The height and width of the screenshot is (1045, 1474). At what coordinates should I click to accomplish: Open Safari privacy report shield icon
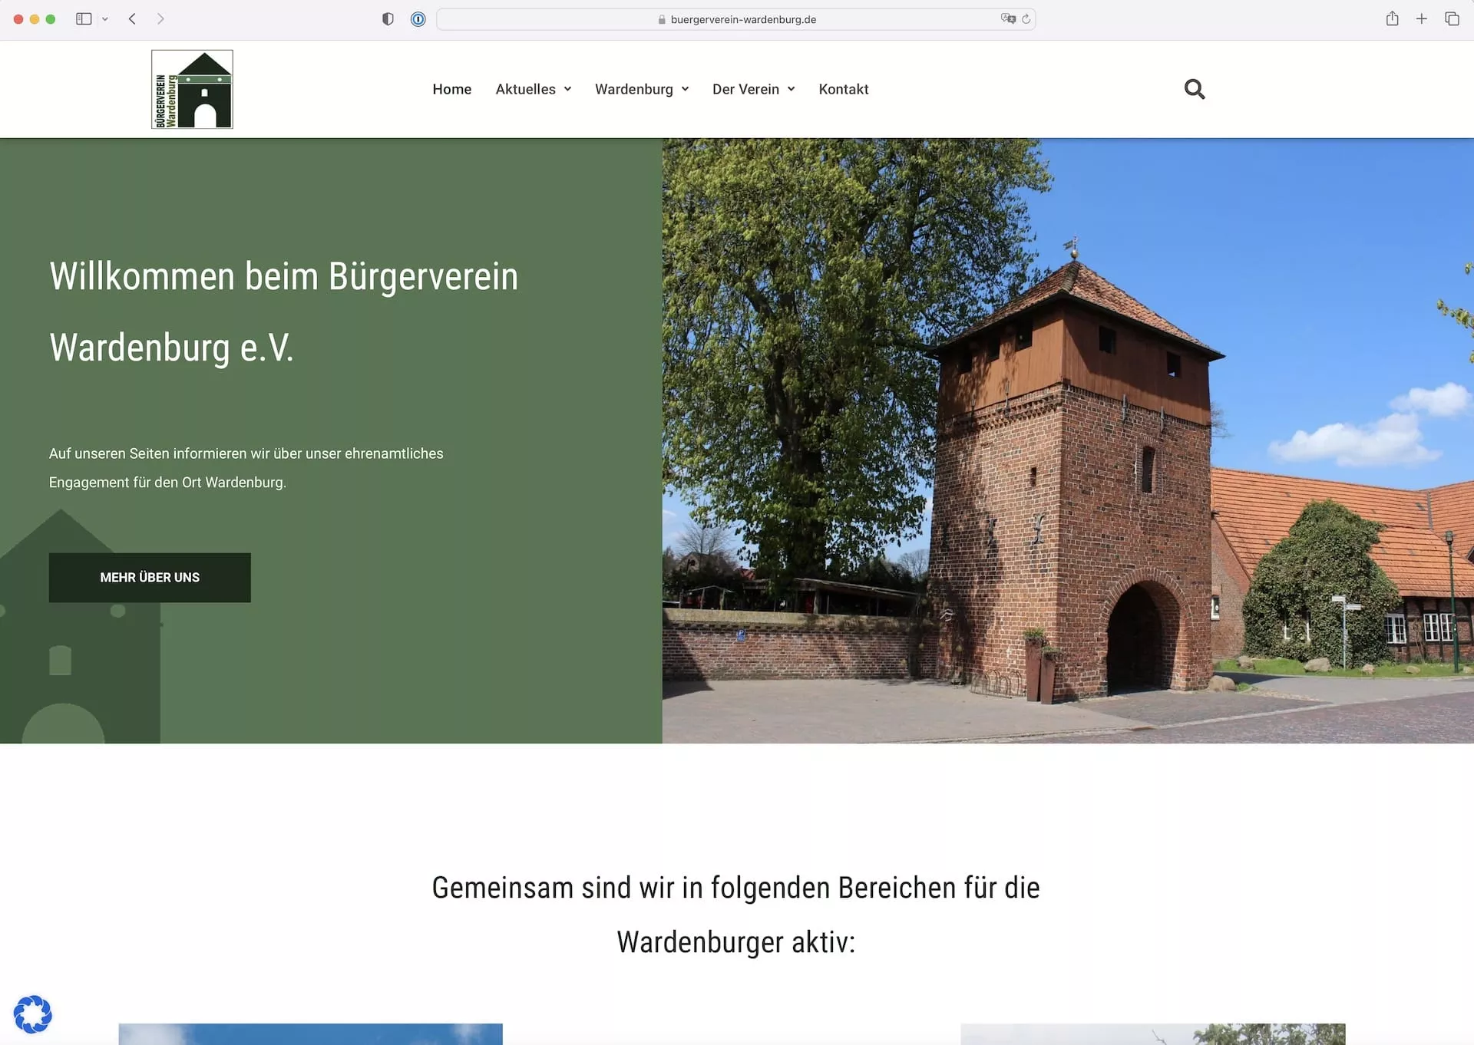pos(388,19)
